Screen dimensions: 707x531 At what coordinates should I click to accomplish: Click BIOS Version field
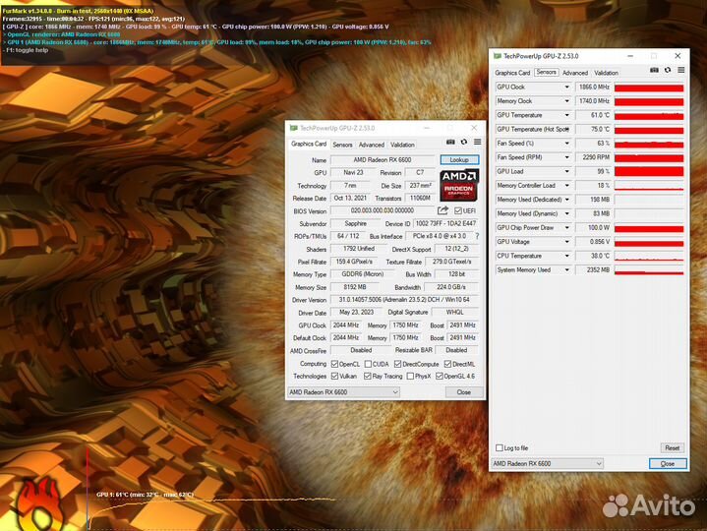382,210
